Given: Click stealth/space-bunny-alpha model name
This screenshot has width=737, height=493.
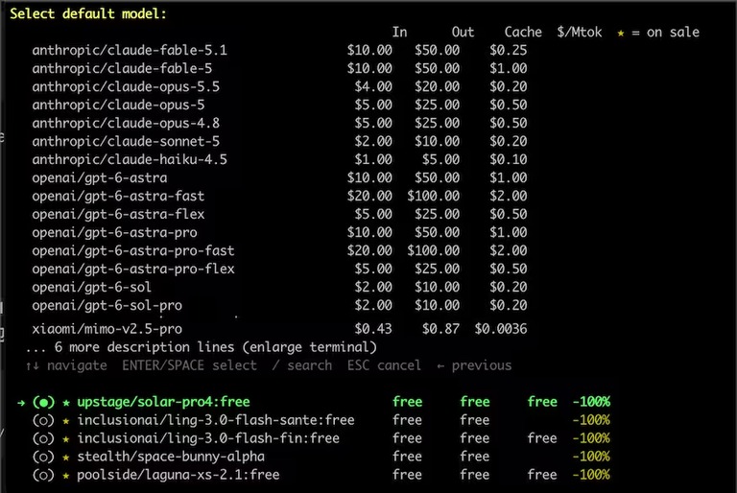Looking at the screenshot, I should point(171,457).
